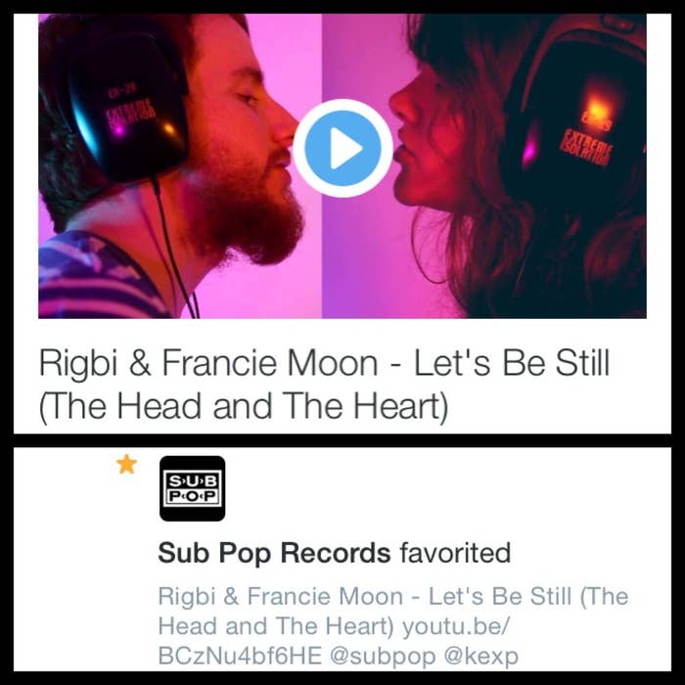Click the left black headphone in thumbnail

(x=126, y=105)
